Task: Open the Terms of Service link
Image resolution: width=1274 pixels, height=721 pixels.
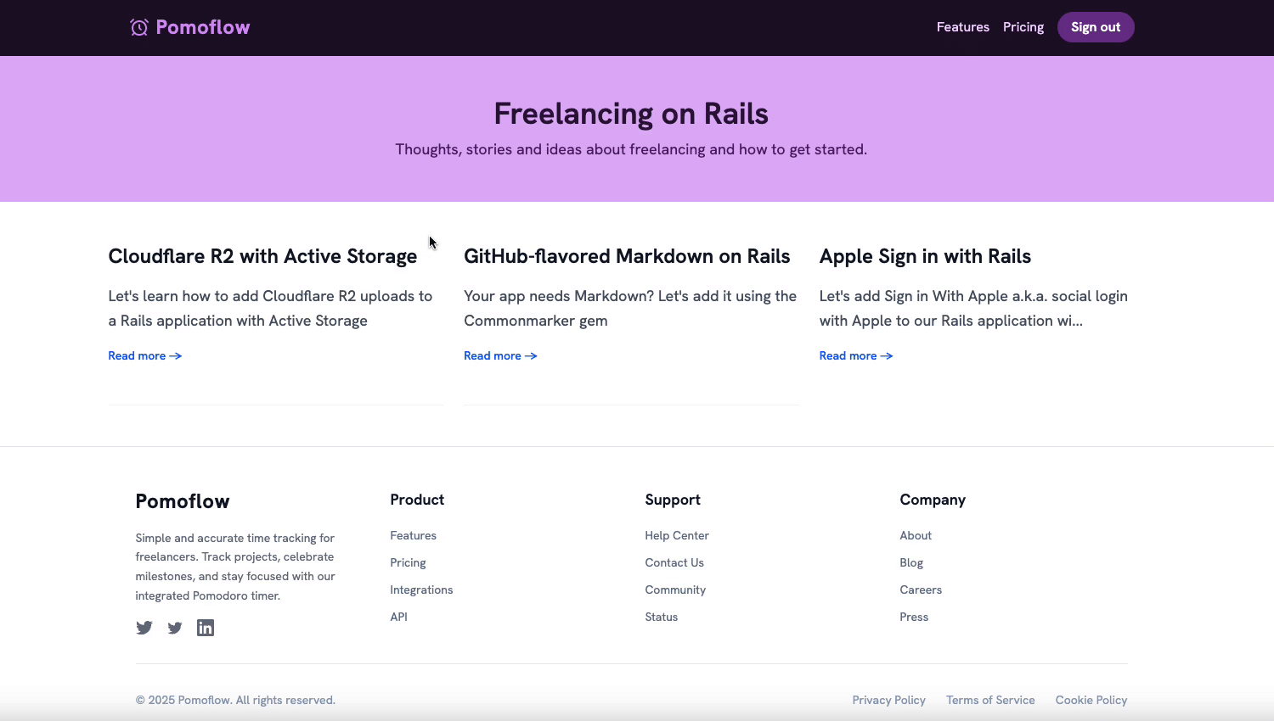Action: [990, 700]
